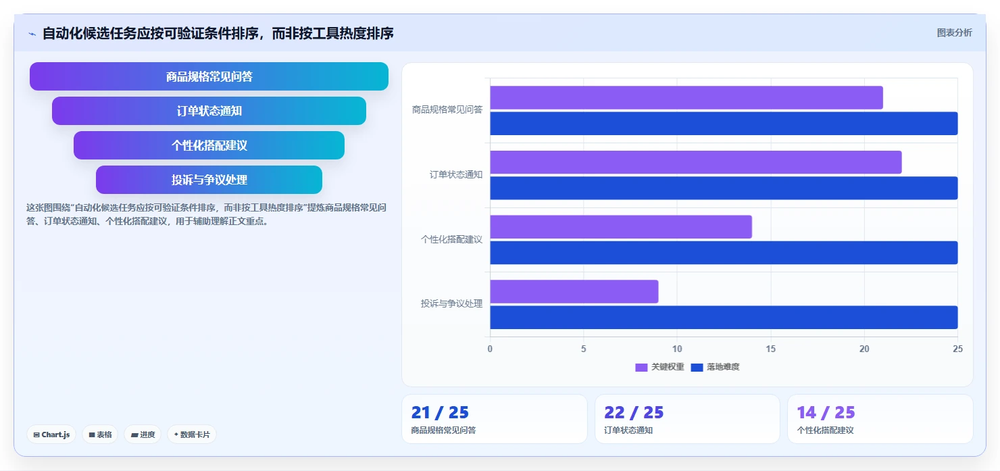This screenshot has height=471, width=1000.
Task: Click the purple bar for 商品规格常见问答
Action: pos(686,97)
